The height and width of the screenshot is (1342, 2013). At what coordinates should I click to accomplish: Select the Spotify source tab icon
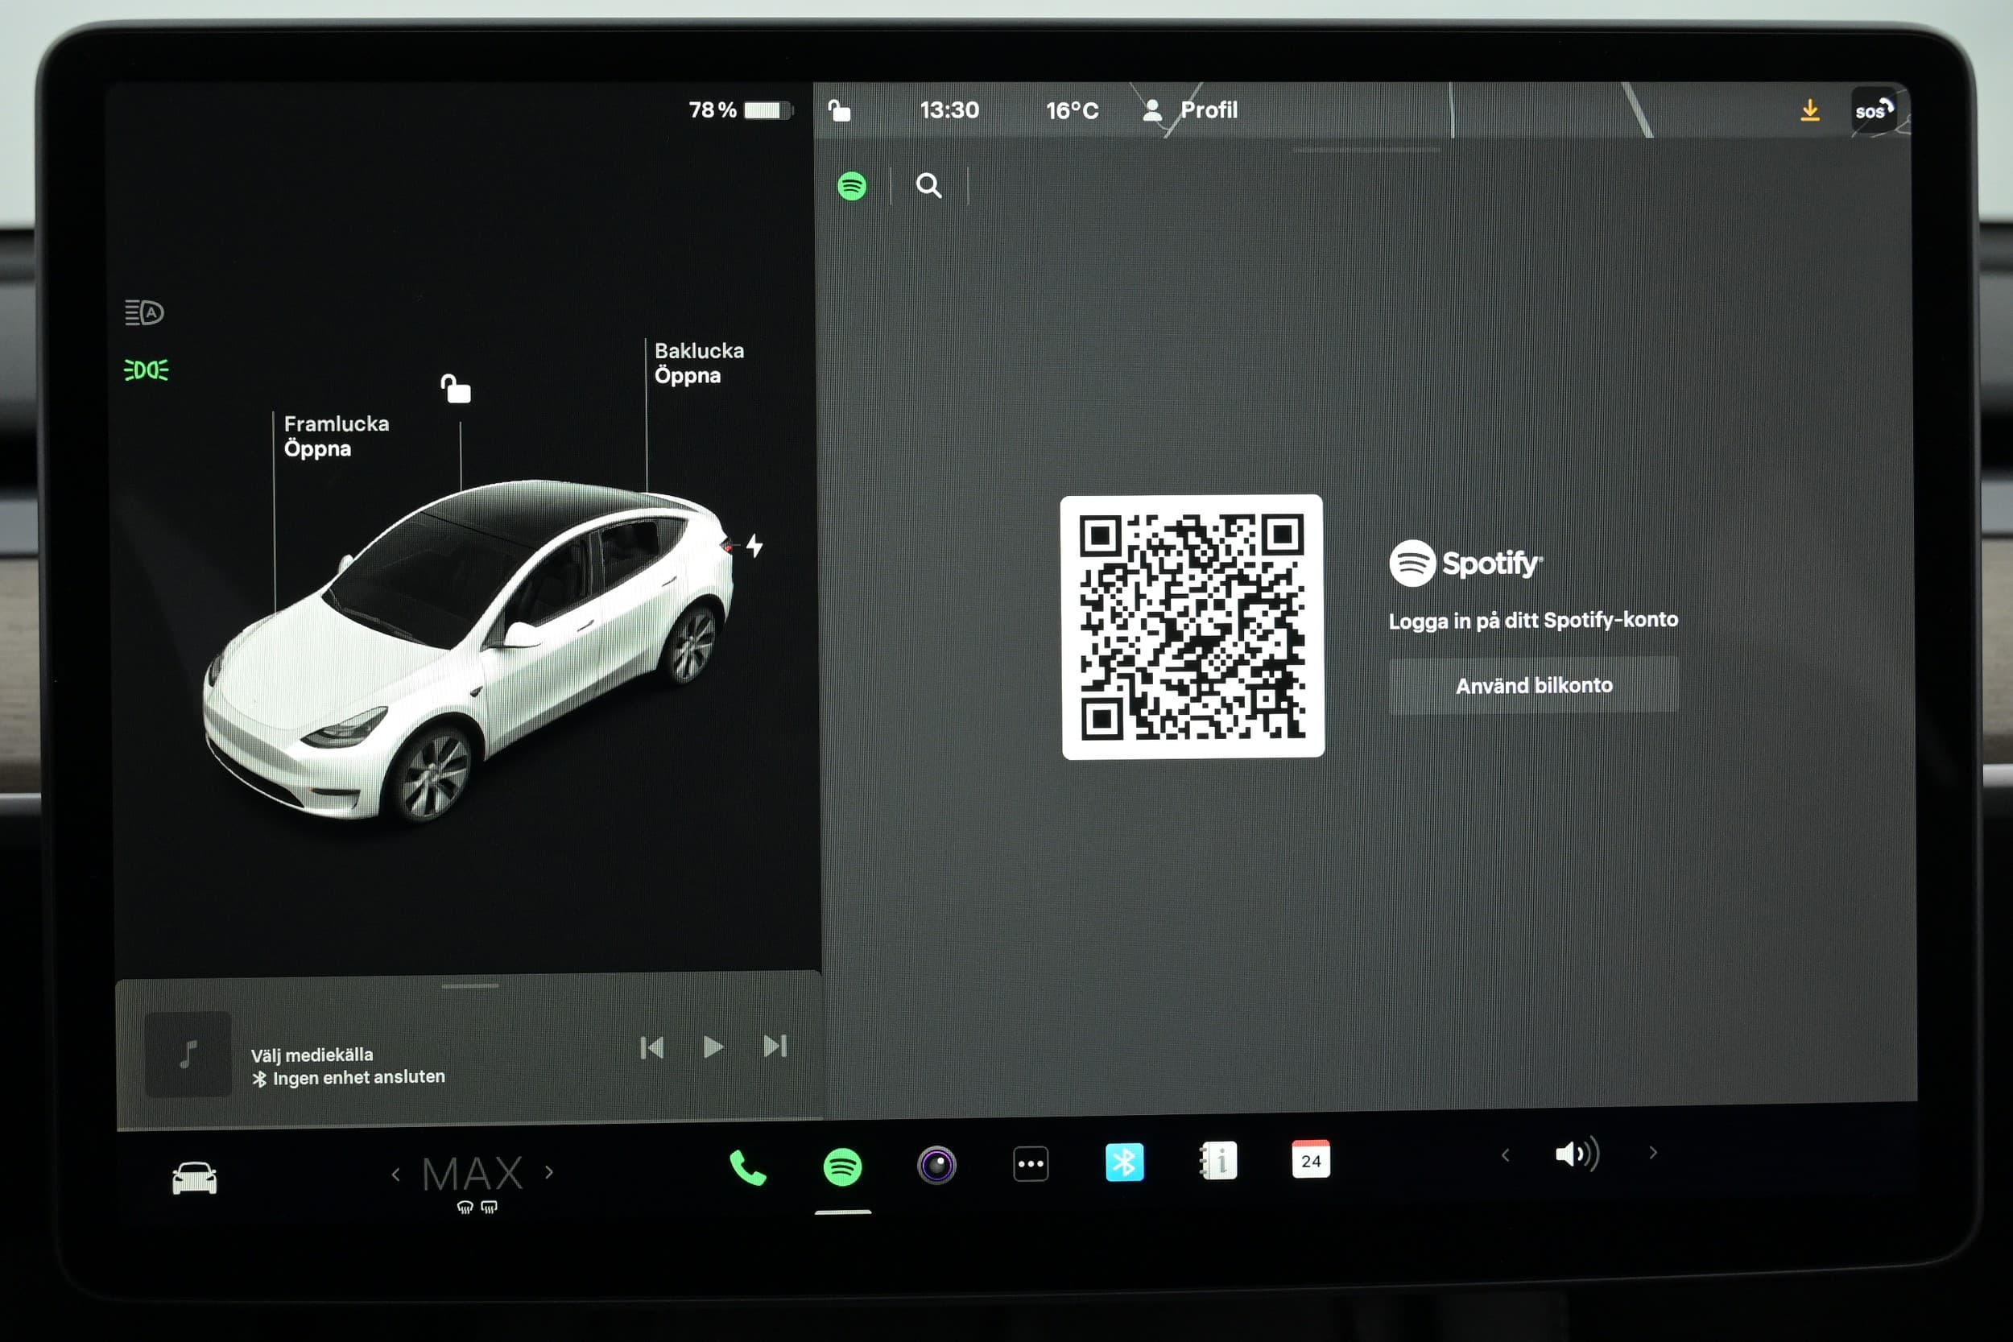point(852,186)
